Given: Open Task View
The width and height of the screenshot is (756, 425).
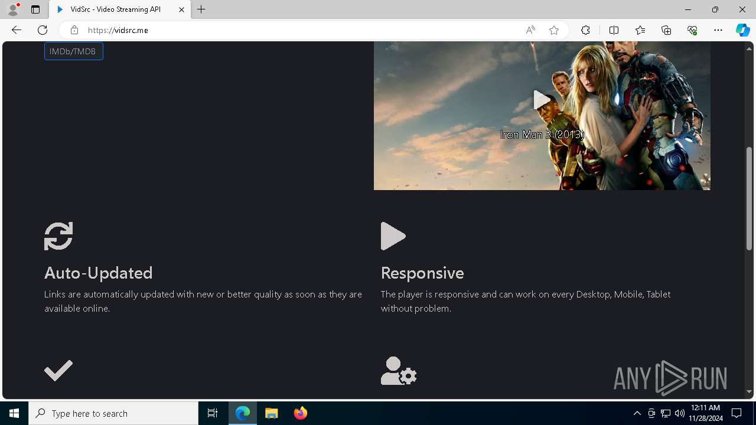Looking at the screenshot, I should point(213,413).
